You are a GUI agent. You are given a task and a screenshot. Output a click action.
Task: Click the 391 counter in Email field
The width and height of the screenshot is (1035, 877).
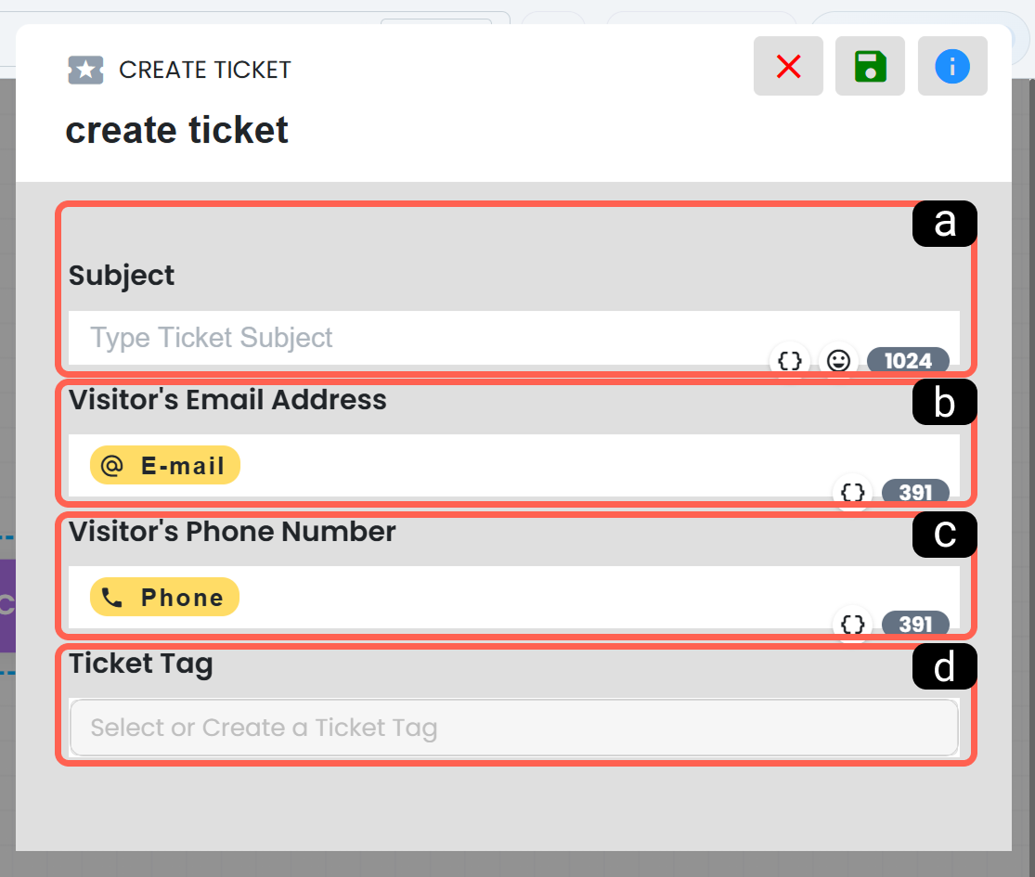click(915, 492)
